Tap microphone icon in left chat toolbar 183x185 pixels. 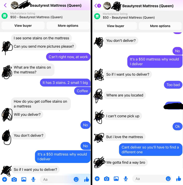pyautogui.click(x=33, y=180)
